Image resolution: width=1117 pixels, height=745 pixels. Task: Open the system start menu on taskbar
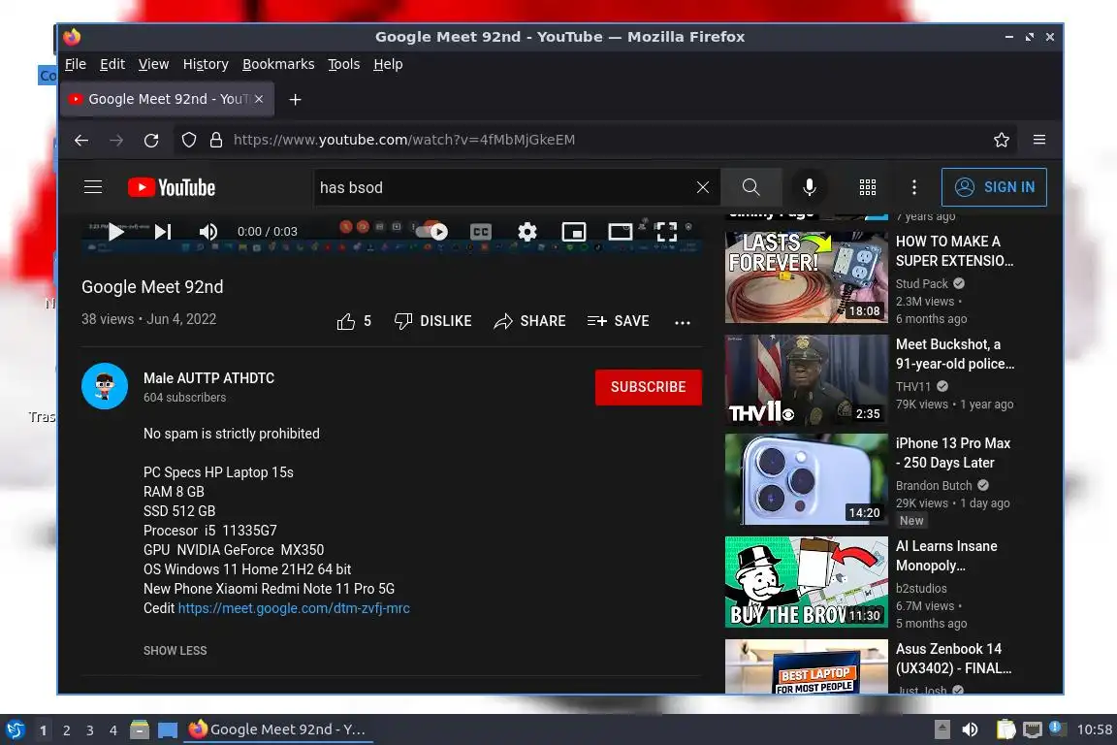coord(15,729)
